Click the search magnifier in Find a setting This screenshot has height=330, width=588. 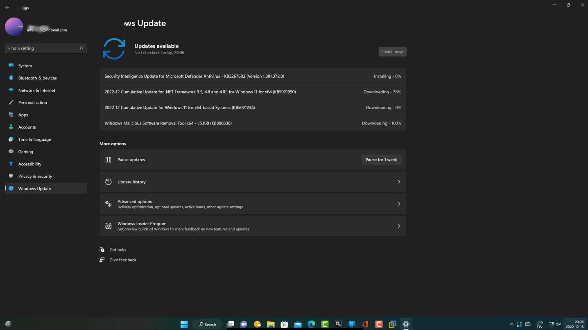[x=81, y=48]
